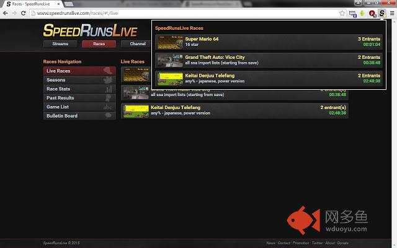The height and width of the screenshot is (248, 397).
Task: Click the Bulletin Board speech bubble icon
Action: tap(109, 116)
